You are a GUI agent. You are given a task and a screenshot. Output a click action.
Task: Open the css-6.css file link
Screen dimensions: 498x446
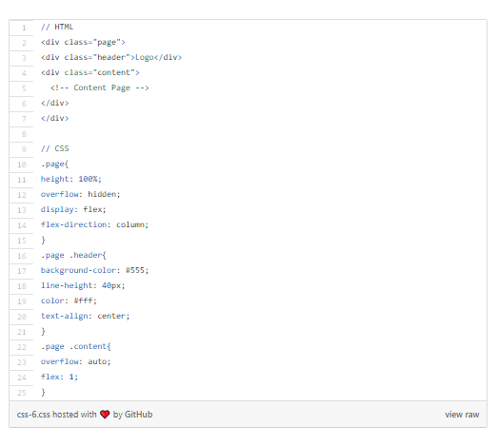point(33,415)
